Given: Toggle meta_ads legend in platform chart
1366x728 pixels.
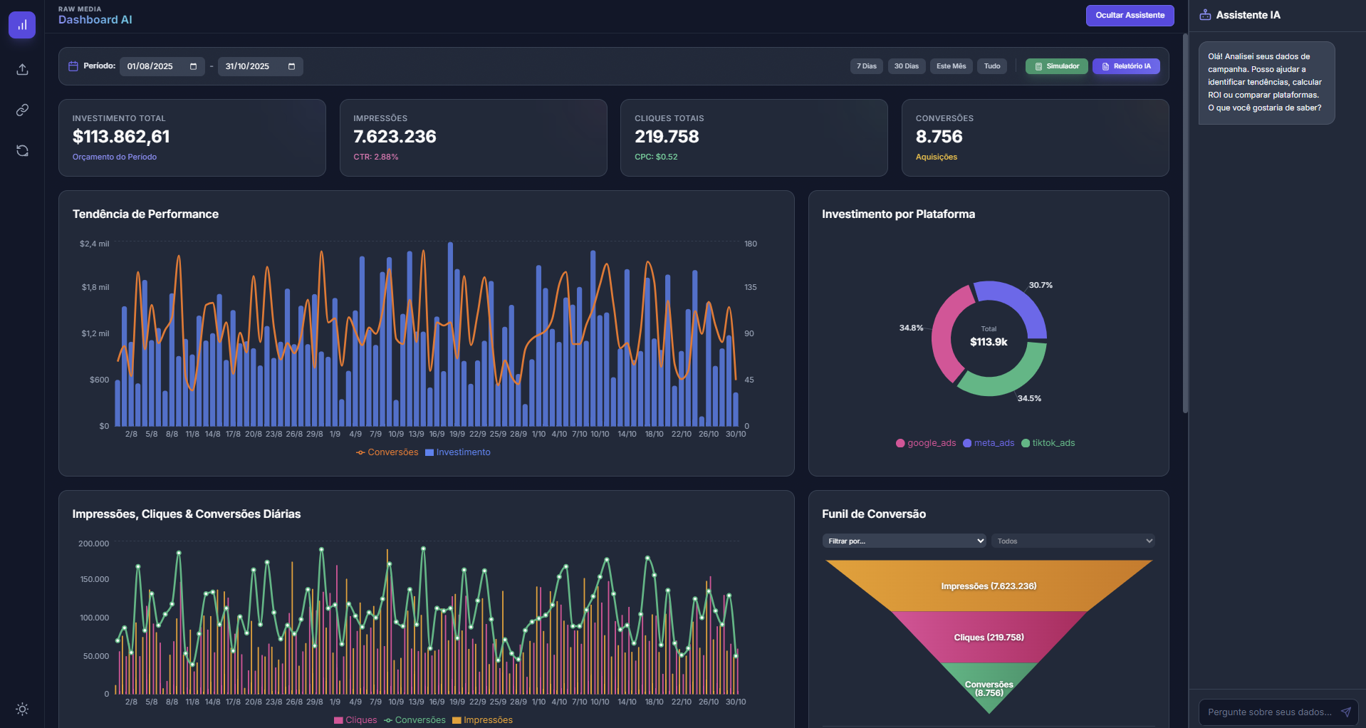Looking at the screenshot, I should click(x=989, y=443).
